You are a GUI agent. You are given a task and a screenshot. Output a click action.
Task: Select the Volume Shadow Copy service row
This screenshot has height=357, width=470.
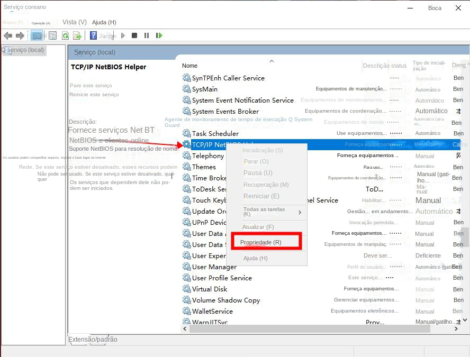(226, 300)
